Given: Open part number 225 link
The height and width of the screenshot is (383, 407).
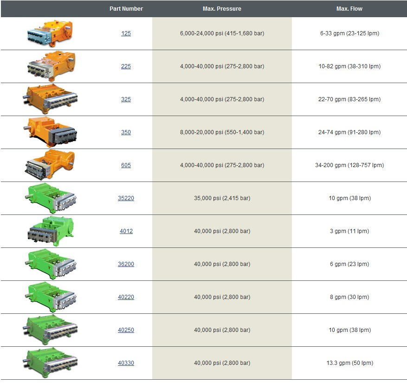Looking at the screenshot, I should [126, 66].
